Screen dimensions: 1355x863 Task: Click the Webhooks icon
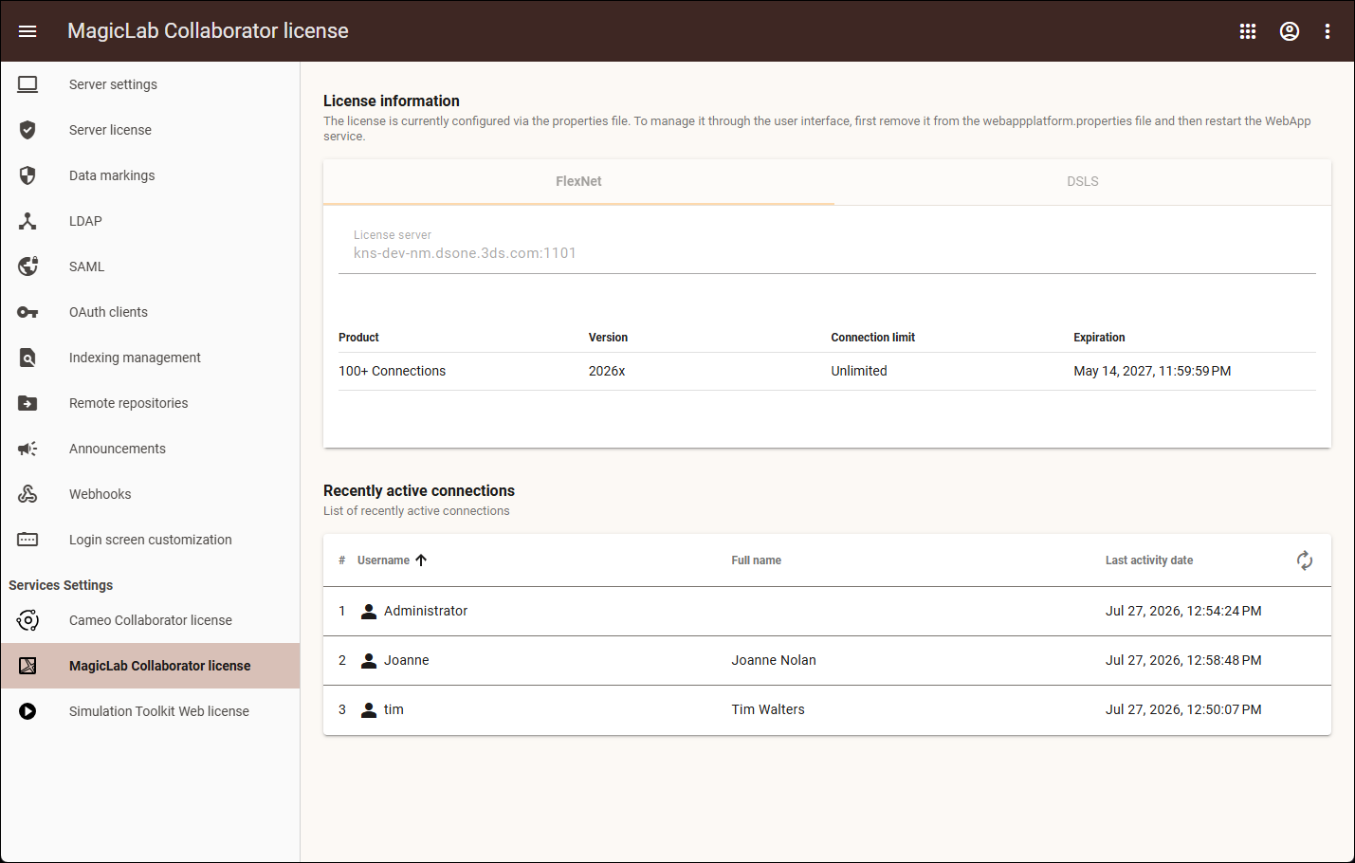27,494
